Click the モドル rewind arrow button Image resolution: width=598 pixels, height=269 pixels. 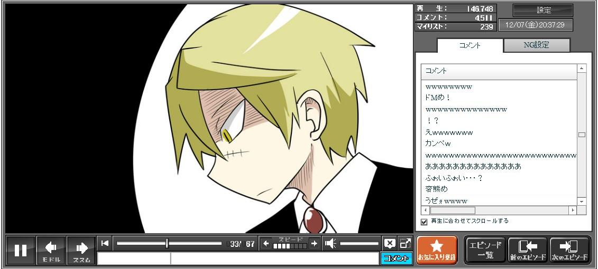[x=51, y=250]
